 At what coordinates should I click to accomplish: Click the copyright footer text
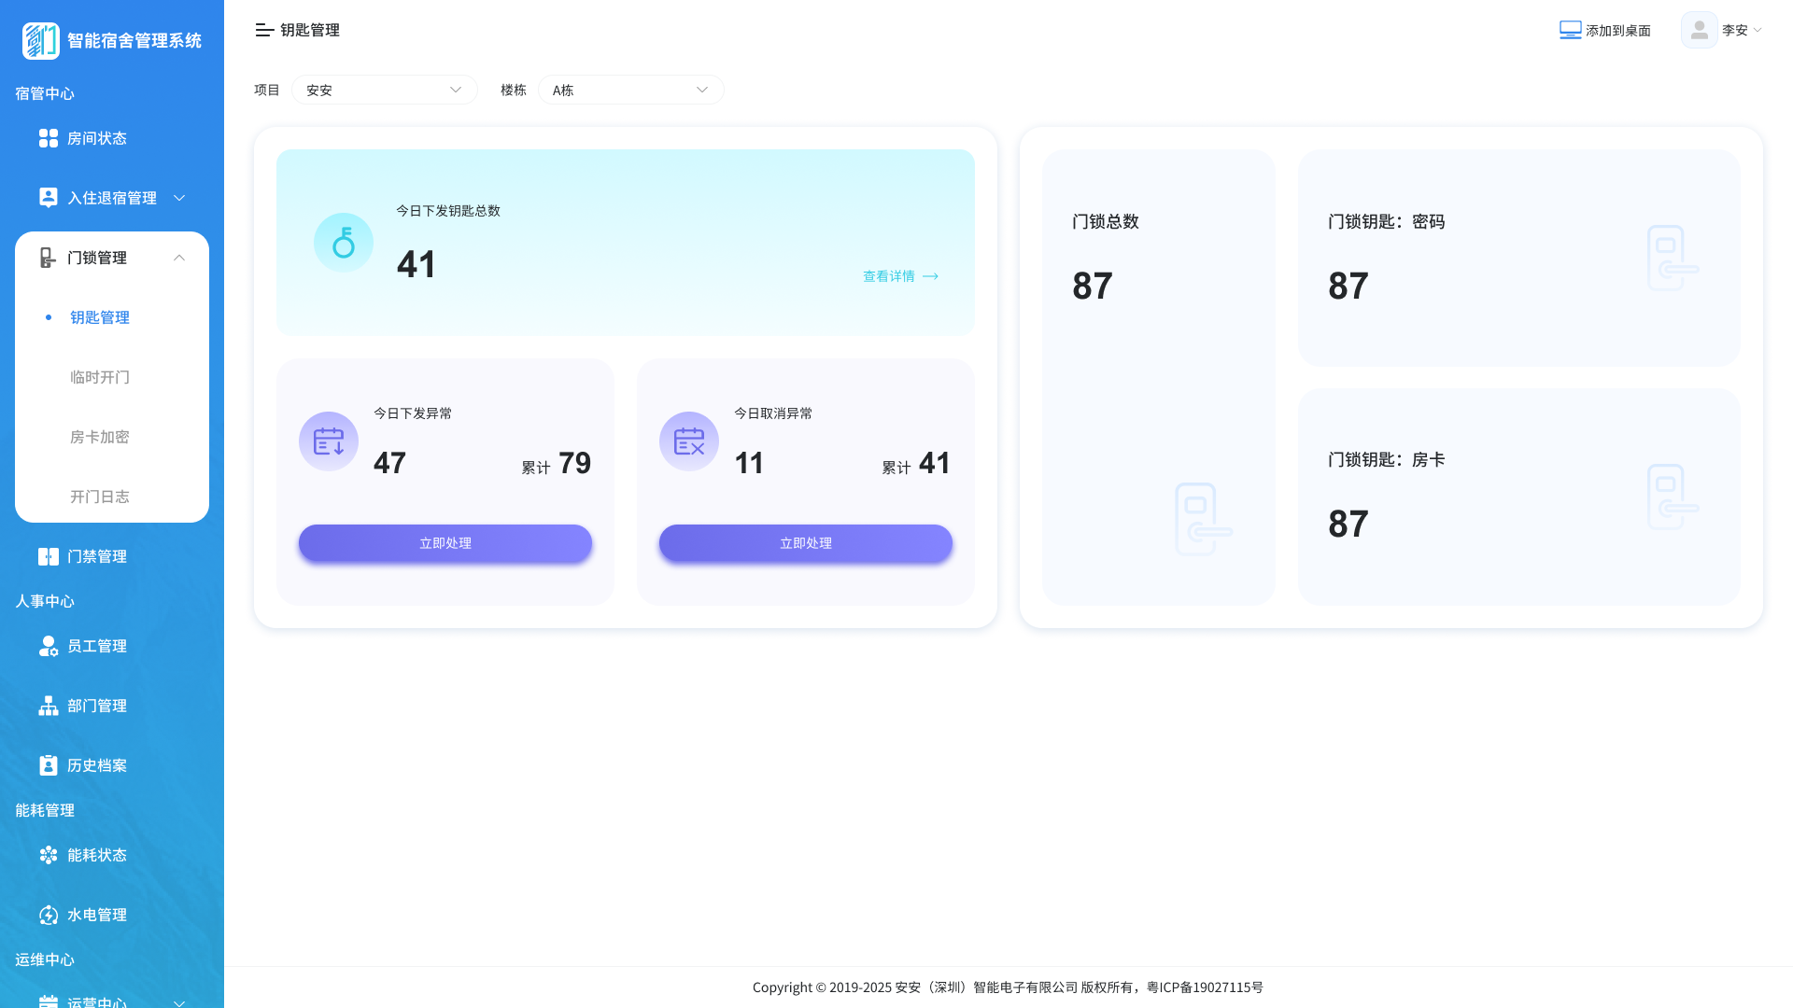click(1008, 987)
